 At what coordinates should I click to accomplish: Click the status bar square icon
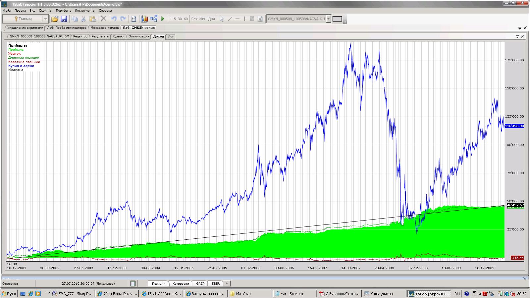point(133,283)
